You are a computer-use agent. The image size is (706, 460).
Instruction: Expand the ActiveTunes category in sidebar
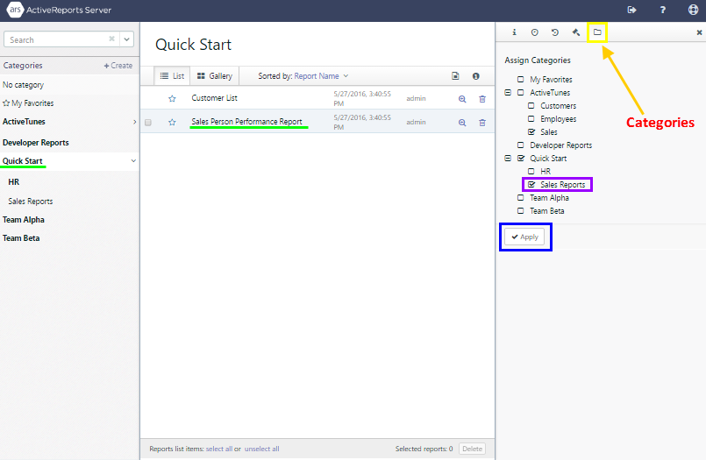(134, 122)
